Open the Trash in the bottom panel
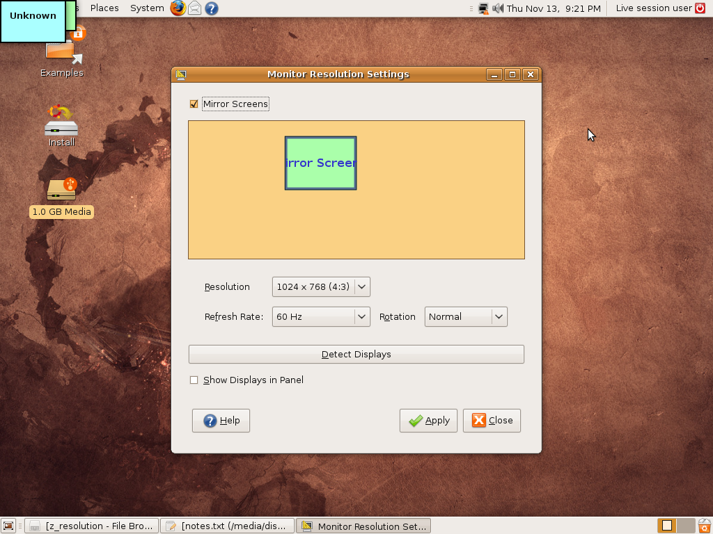The image size is (713, 534). tap(705, 526)
